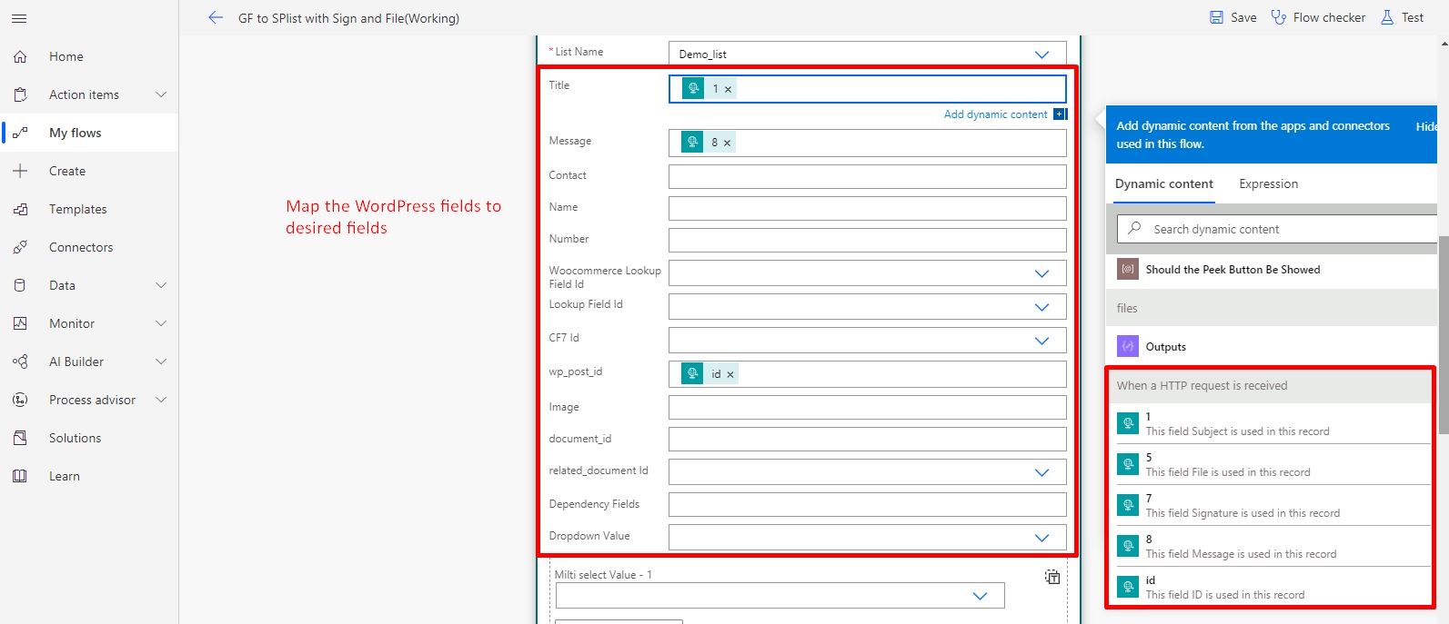The height and width of the screenshot is (624, 1449).
Task: Click into the Image input field
Action: tap(867, 407)
